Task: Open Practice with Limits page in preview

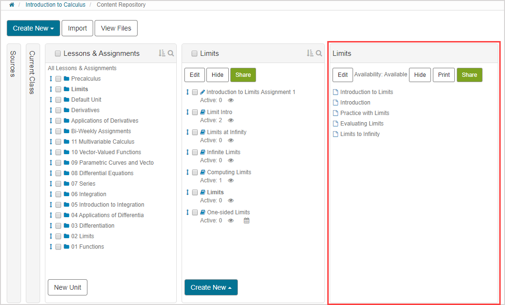Action: (x=365, y=113)
